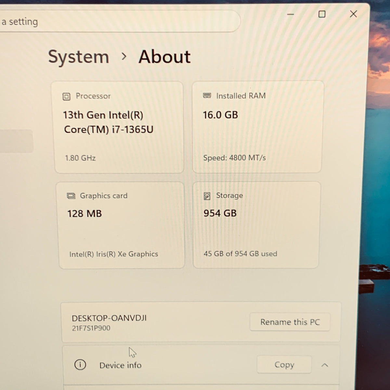Click the Graphics card icon
The height and width of the screenshot is (390, 390).
tap(71, 196)
